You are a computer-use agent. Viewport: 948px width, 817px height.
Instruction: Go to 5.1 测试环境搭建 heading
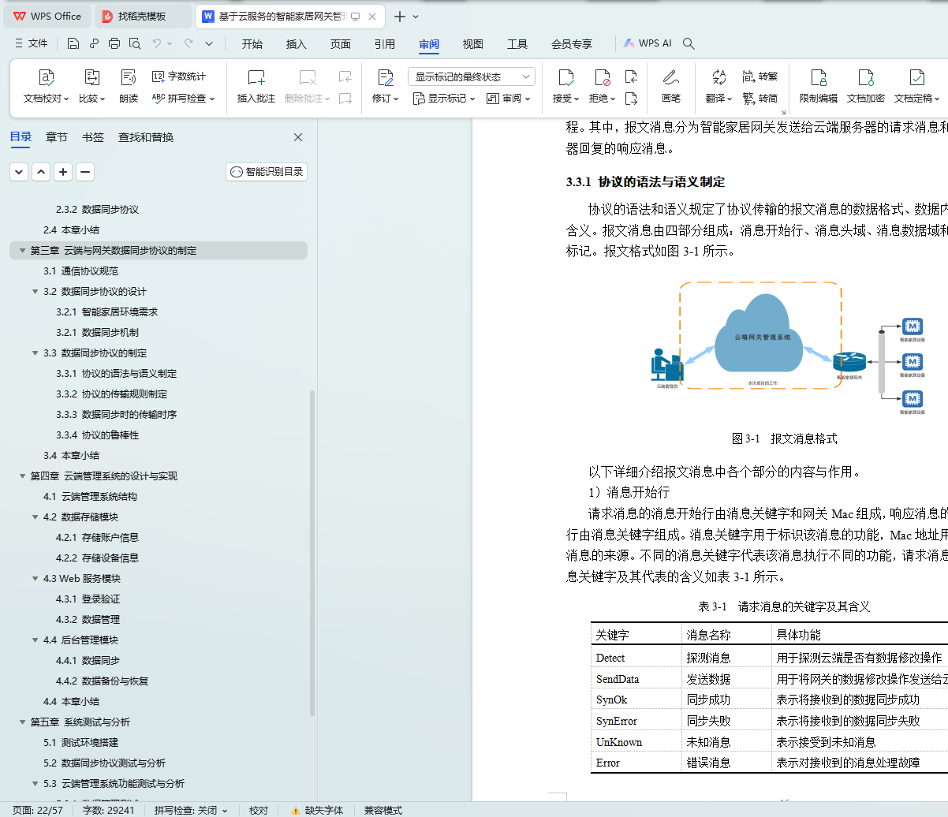click(x=80, y=743)
